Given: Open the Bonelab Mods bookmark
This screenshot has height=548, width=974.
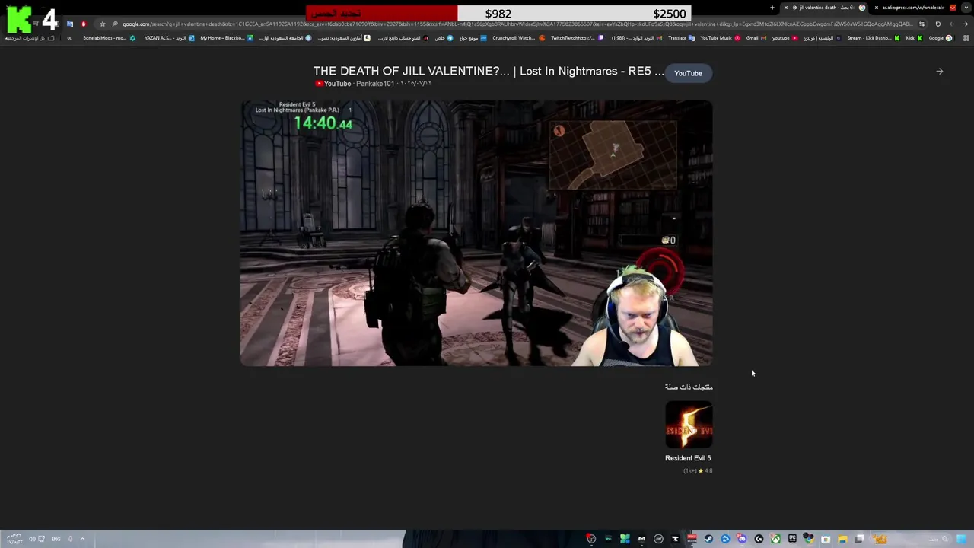Looking at the screenshot, I should pos(110,38).
